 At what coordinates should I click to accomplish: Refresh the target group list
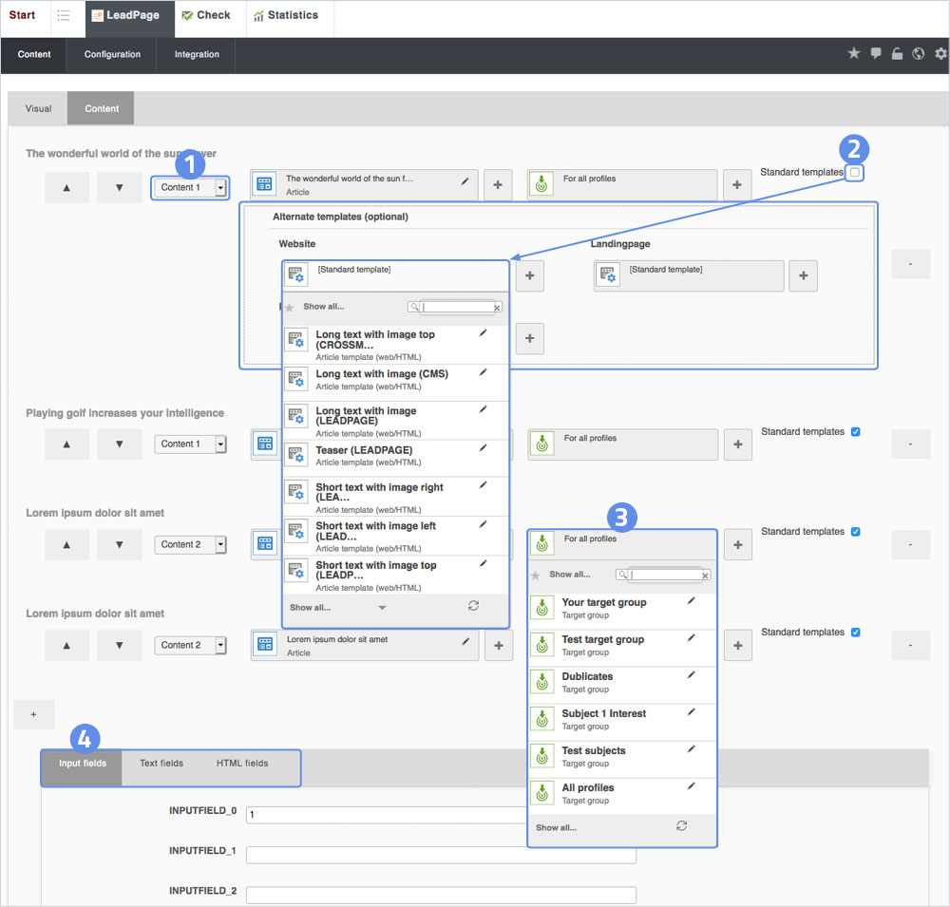tap(681, 826)
